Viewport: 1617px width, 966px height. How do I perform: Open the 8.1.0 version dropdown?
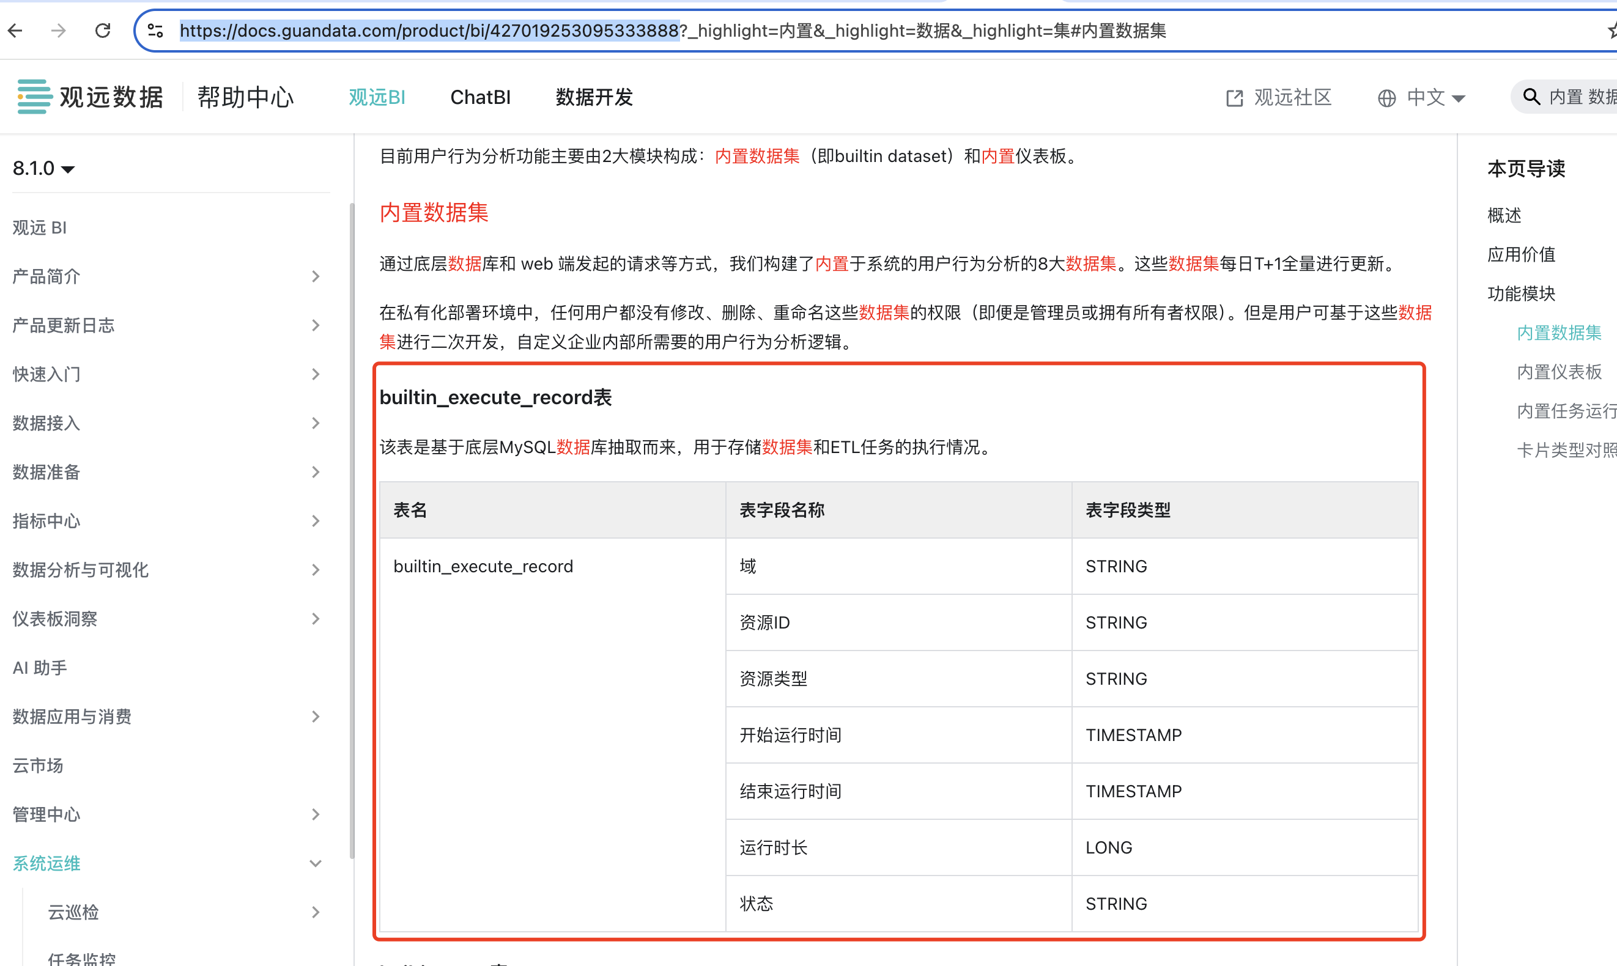click(43, 168)
